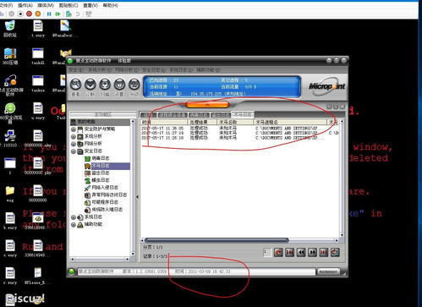The image size is (422, 307).
Task: Jump to first page with skip-back button
Action: [x=289, y=252]
